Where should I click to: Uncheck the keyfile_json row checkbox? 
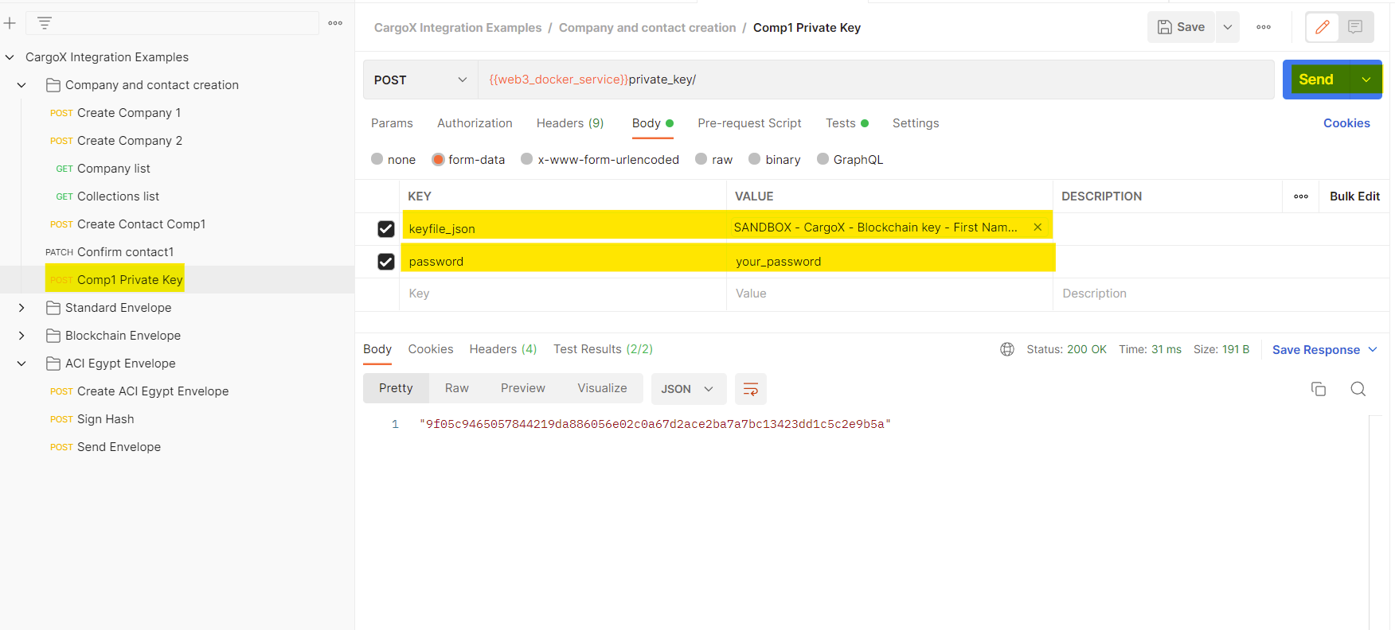386,229
